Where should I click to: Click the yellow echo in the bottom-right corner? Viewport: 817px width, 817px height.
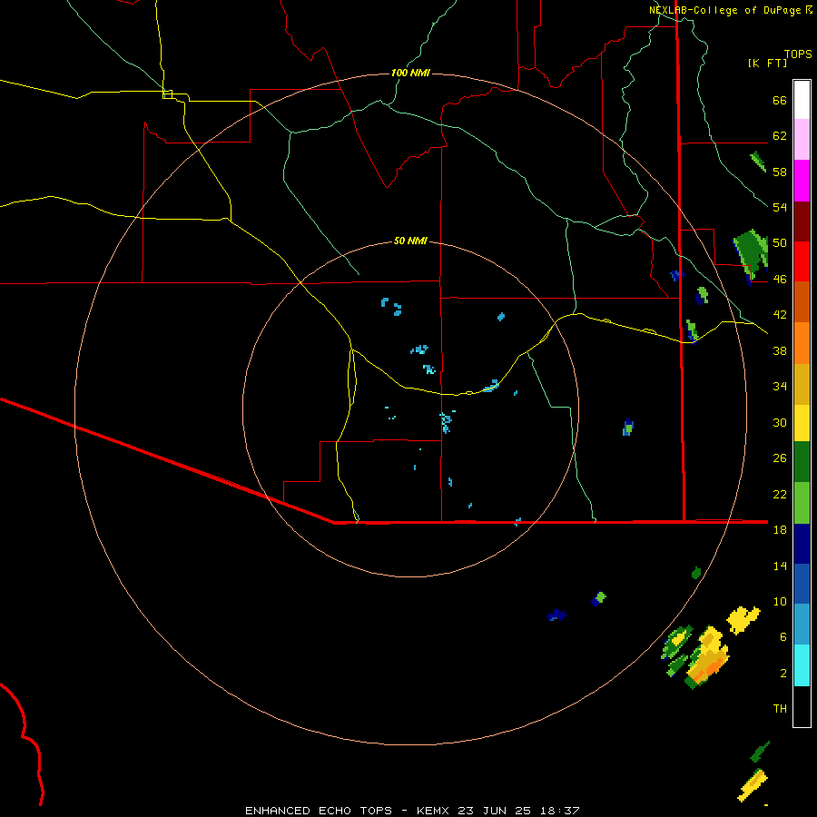(753, 785)
